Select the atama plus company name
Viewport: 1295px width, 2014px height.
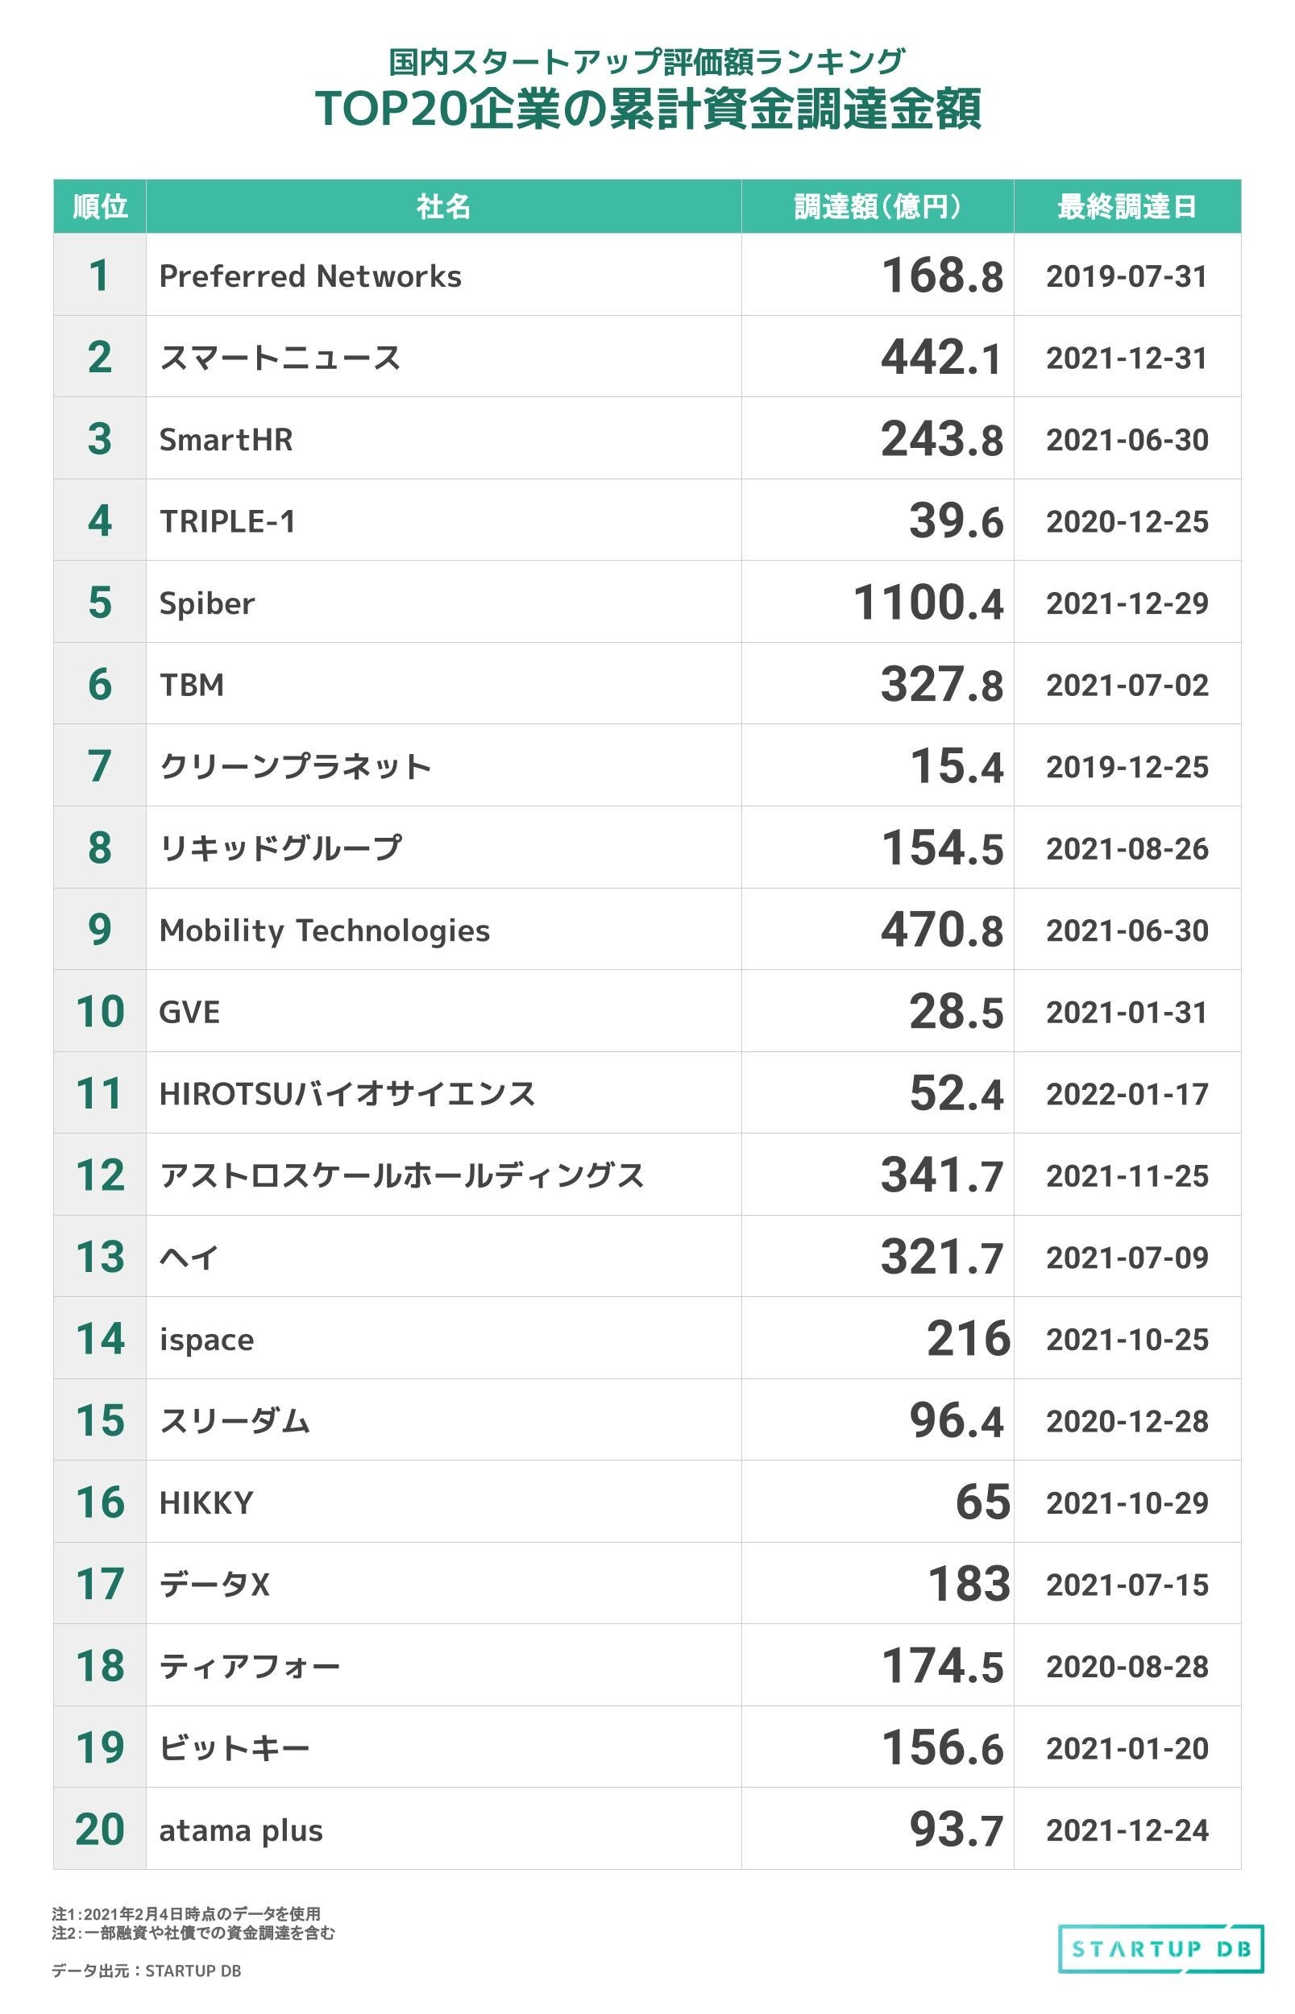tap(240, 1829)
